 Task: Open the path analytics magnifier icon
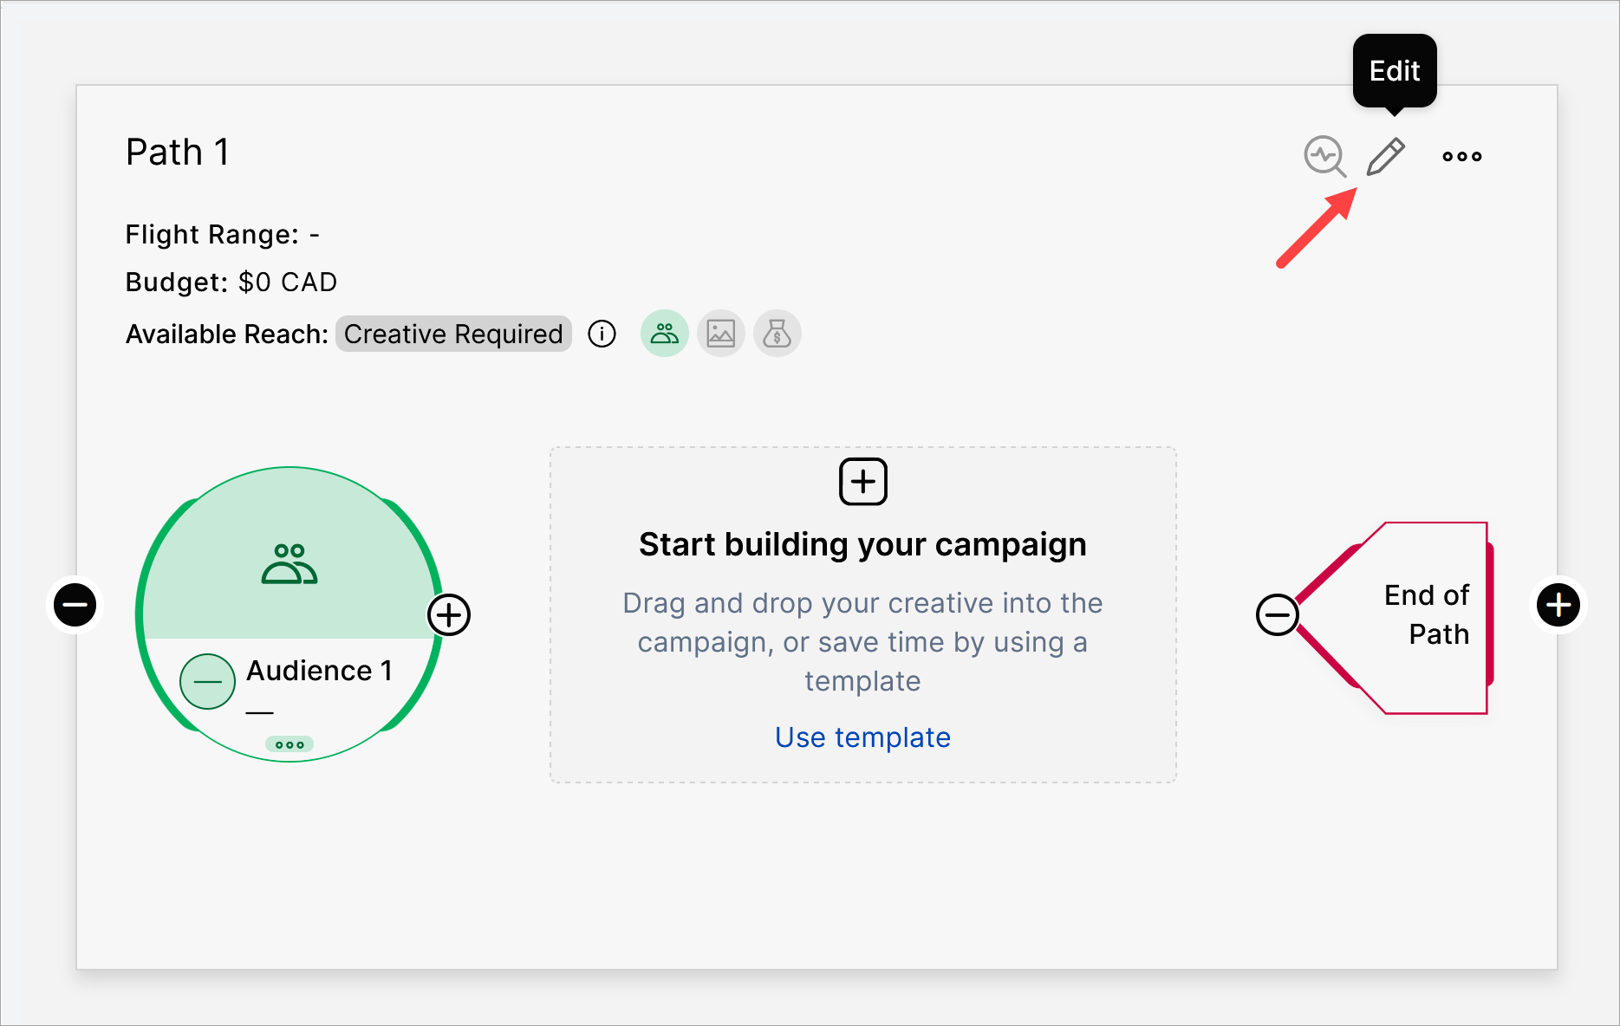click(x=1324, y=157)
